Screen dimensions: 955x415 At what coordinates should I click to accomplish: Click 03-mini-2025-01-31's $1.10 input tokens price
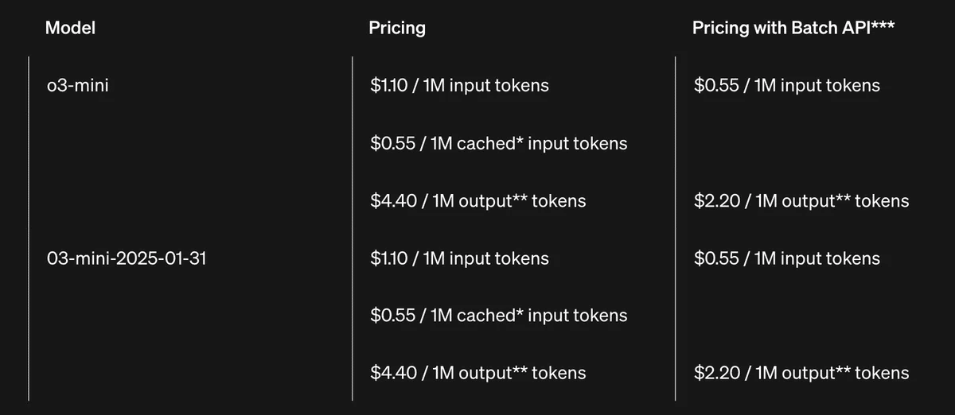pos(459,258)
